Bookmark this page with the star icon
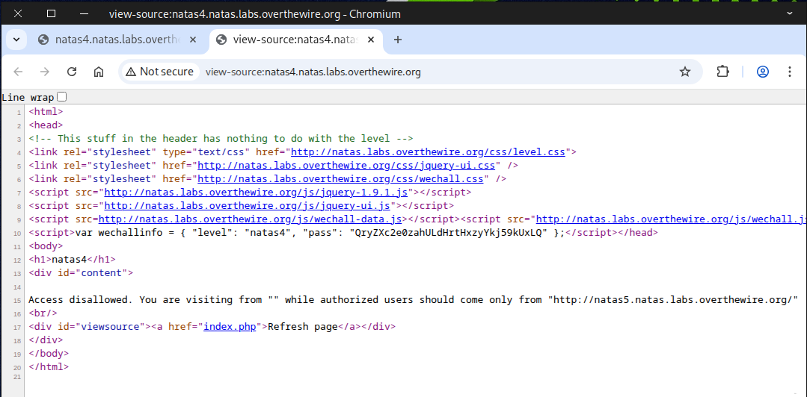This screenshot has height=397, width=807. [x=684, y=72]
